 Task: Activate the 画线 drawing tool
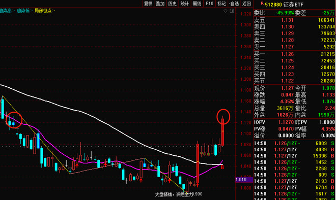click(x=197, y=4)
